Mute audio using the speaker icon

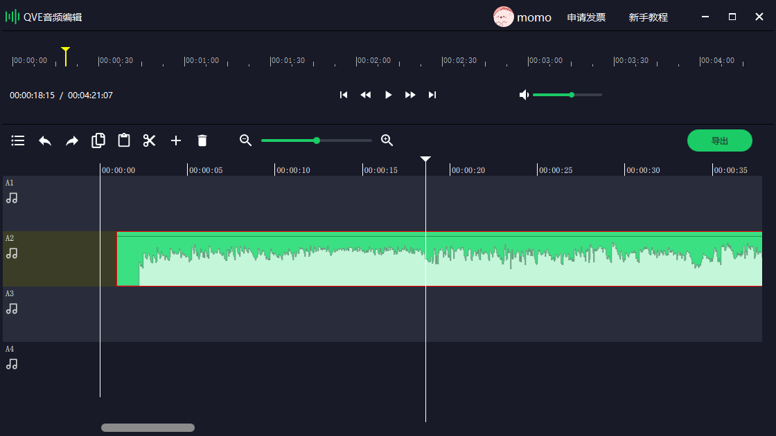[524, 95]
